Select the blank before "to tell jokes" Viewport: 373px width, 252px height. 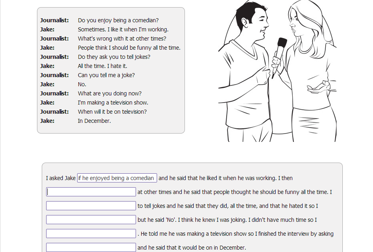[x=91, y=206]
